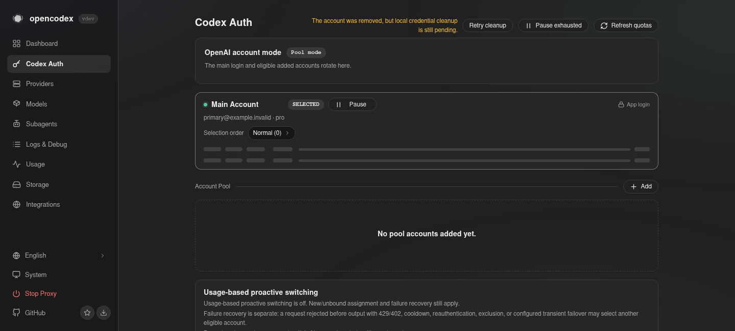Click the Usage activity icon

coord(16,164)
